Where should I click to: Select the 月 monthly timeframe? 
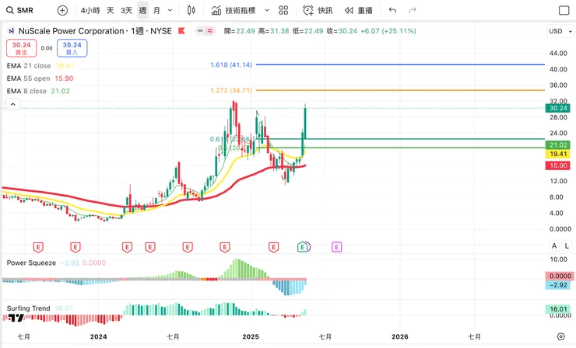click(156, 10)
